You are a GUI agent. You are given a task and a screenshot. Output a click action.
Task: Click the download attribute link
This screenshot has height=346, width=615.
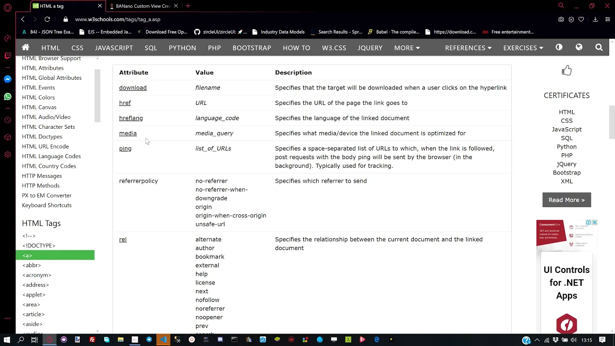pos(133,87)
